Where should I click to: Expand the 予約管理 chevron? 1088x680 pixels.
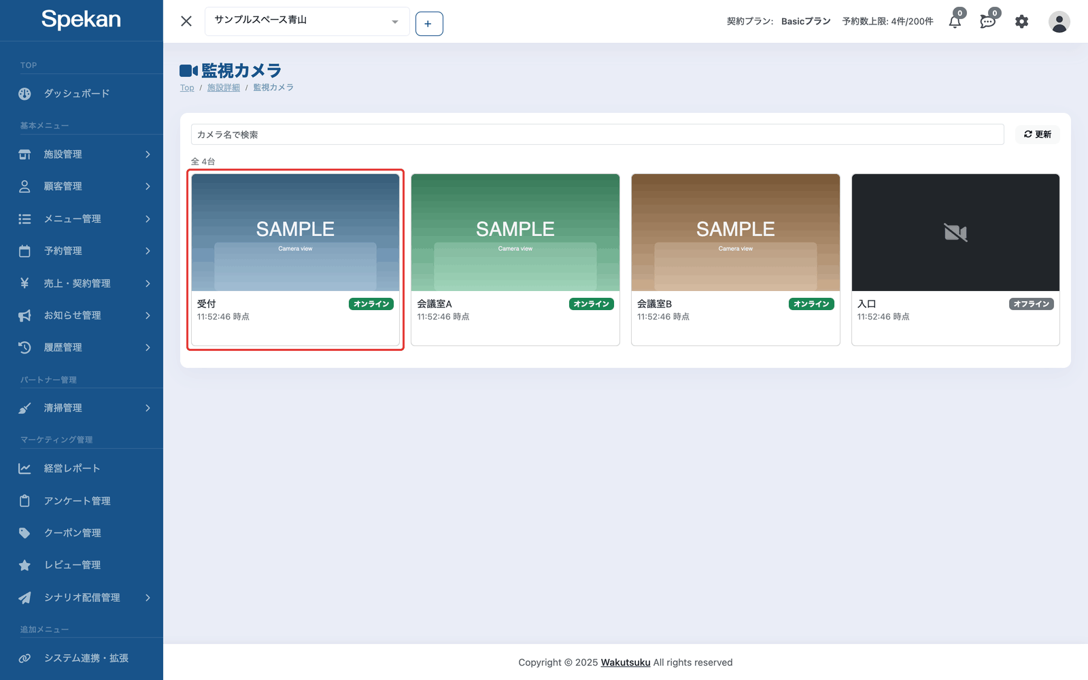(148, 251)
